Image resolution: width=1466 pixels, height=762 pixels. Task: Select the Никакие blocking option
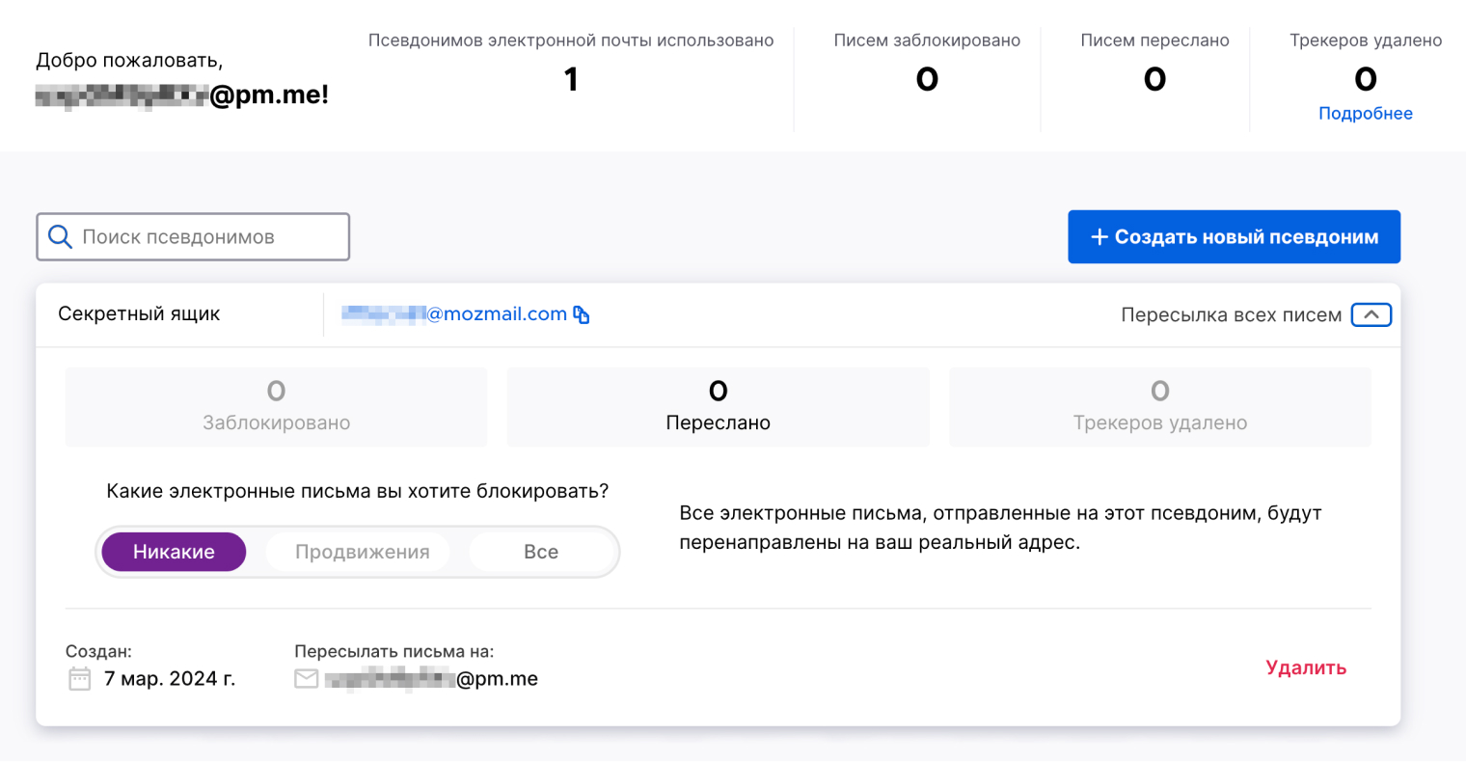174,552
